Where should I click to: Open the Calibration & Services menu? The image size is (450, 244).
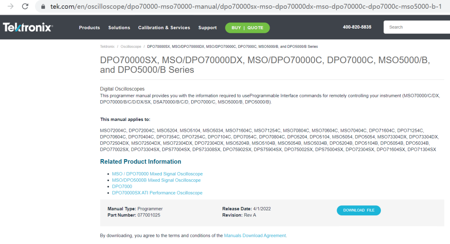(164, 27)
